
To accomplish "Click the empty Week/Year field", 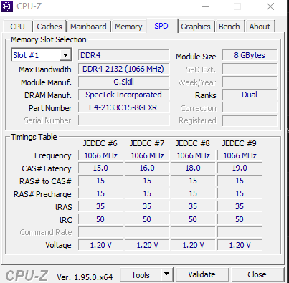I will click(250, 82).
